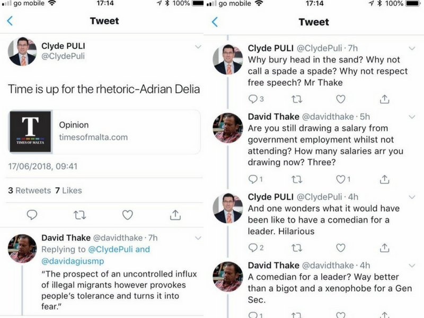Open the Times of Malta Opinion link card

tap(105, 131)
